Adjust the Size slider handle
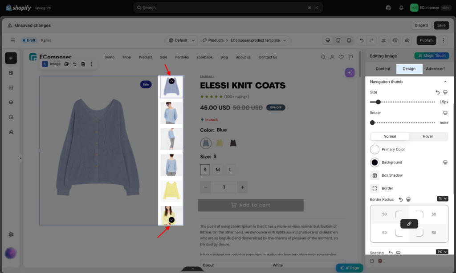Viewport: 456px width, 273px height. [x=378, y=102]
